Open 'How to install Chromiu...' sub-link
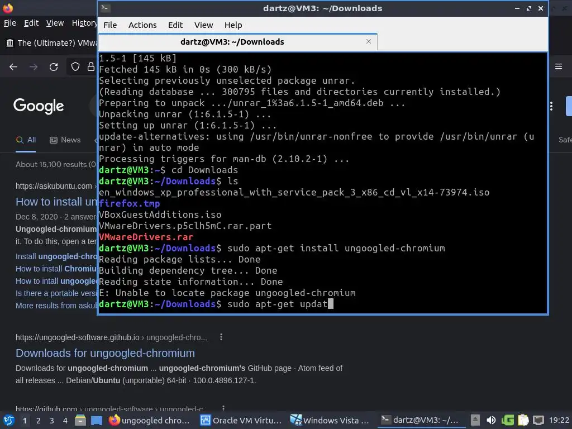Image resolution: width=572 pixels, height=429 pixels. [x=56, y=269]
